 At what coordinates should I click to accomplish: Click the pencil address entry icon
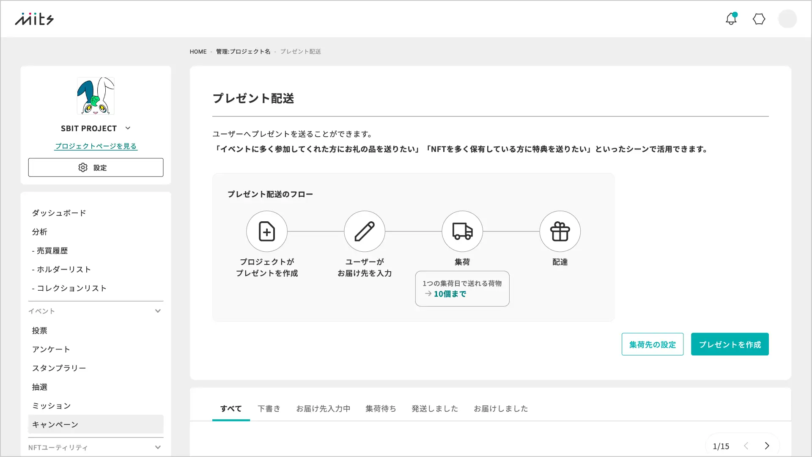tap(364, 231)
